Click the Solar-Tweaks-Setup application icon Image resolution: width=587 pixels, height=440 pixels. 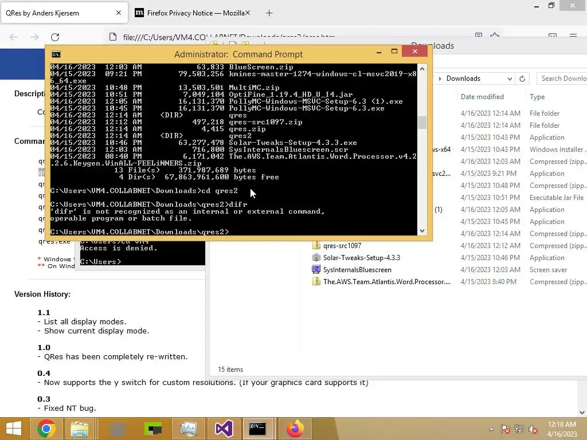(x=316, y=257)
